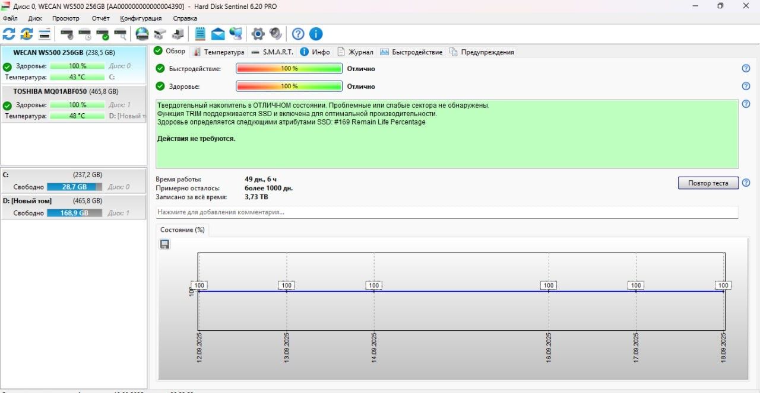760x393 pixels.
Task: Click the D: free space 168,9 GB bar
Action: (75, 213)
